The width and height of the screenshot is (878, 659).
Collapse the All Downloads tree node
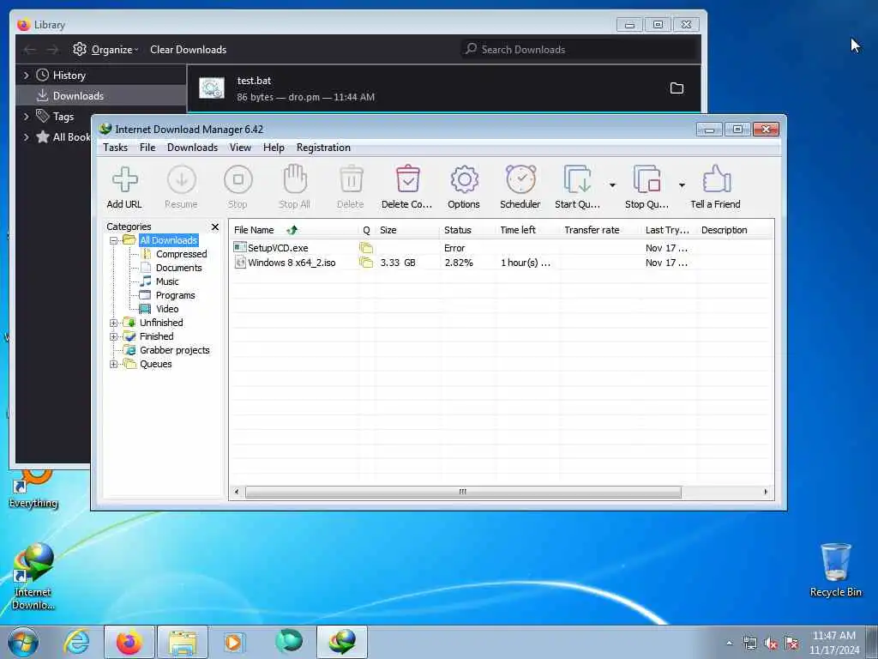click(114, 240)
